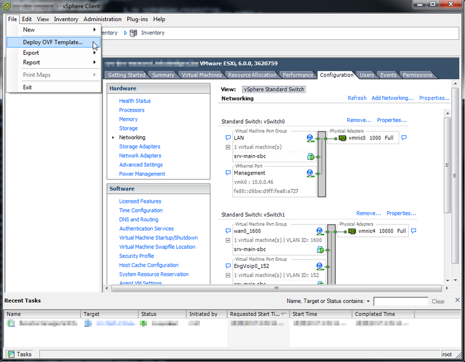The width and height of the screenshot is (465, 362).
Task: Click the Recent Tasks filter input field
Action: point(400,302)
